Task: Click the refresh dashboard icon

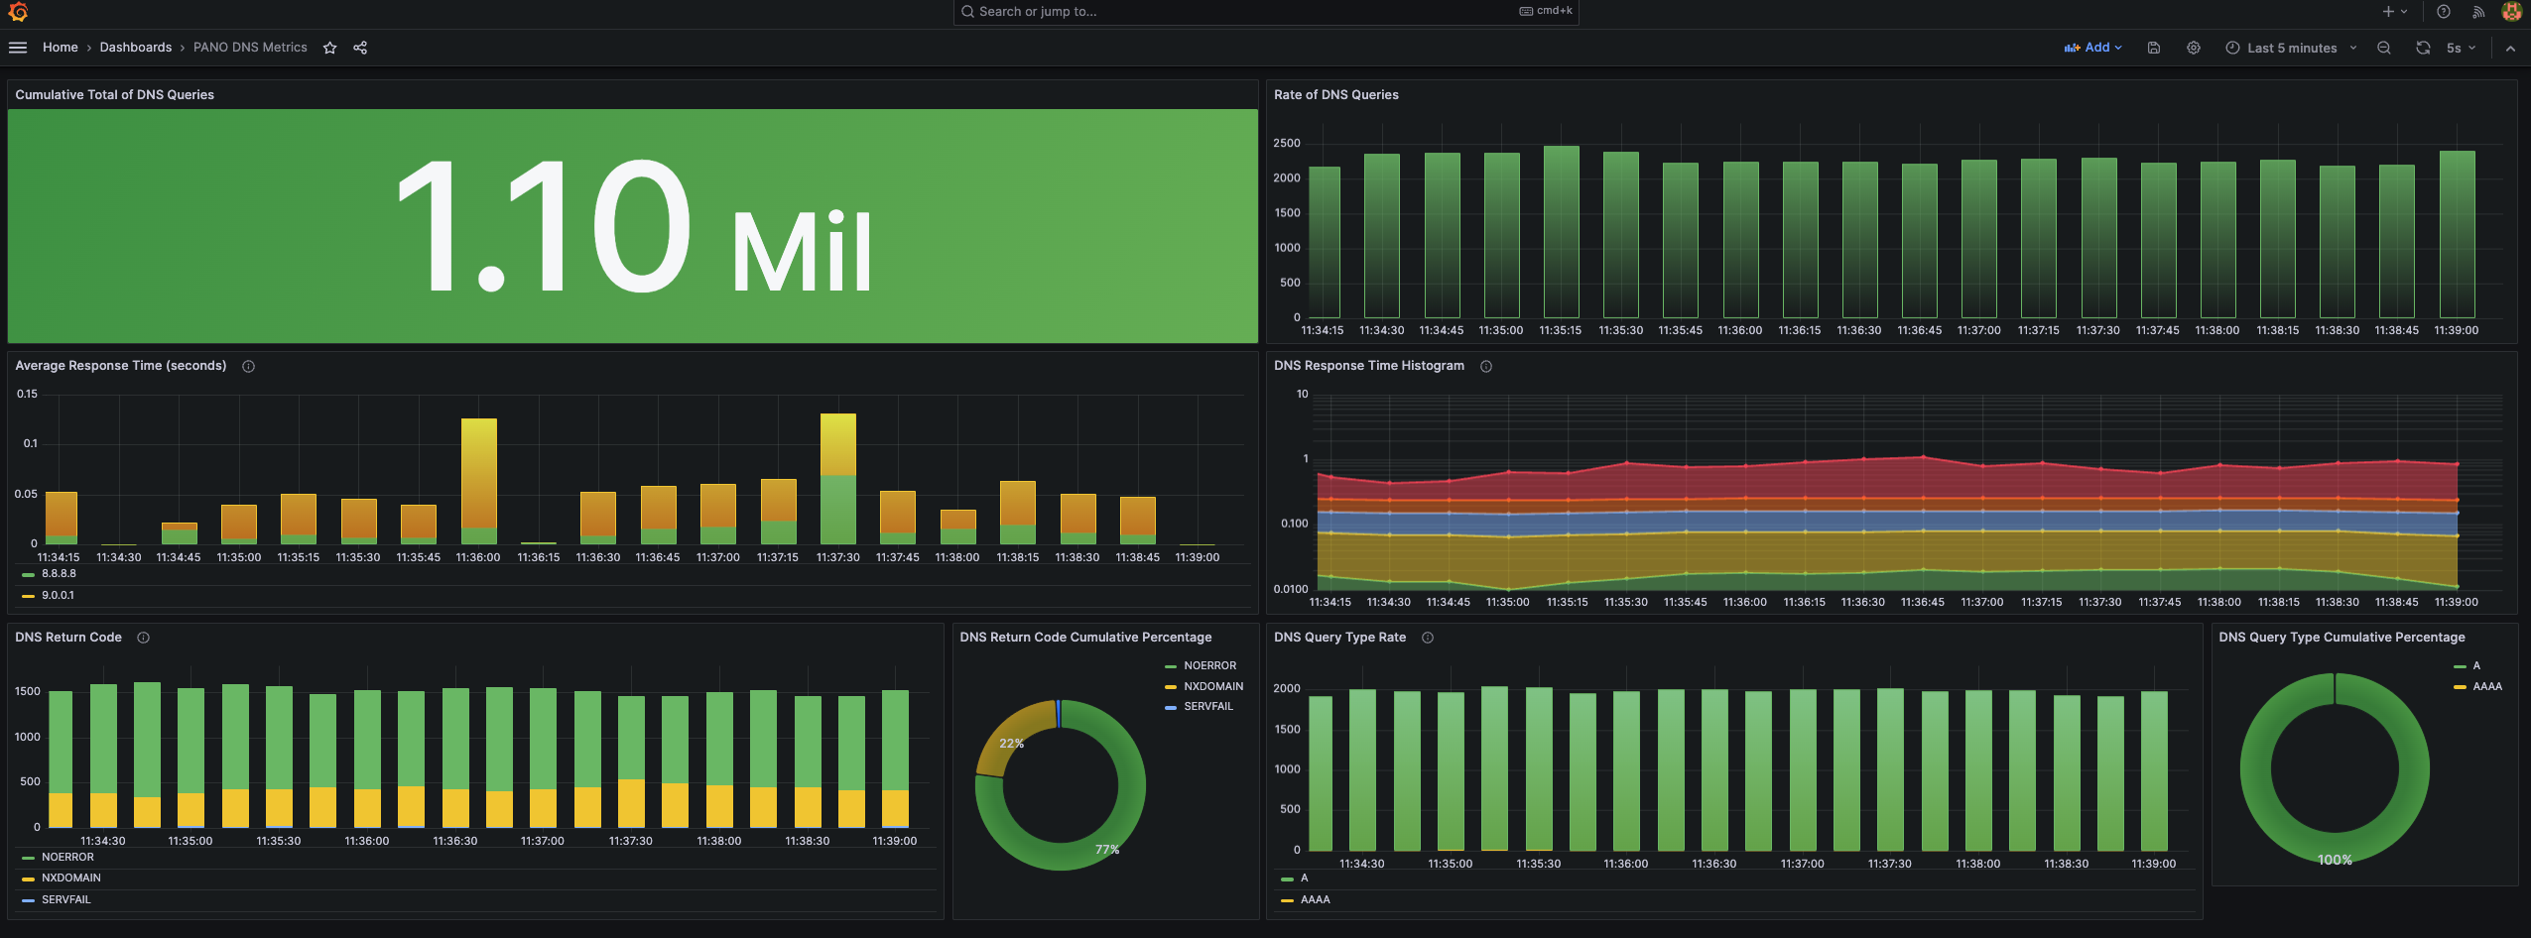Action: [x=2423, y=48]
